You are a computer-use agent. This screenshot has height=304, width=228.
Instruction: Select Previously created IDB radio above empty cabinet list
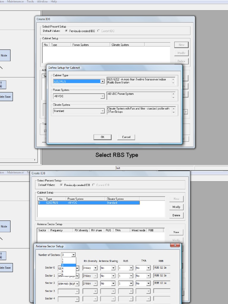(66, 31)
